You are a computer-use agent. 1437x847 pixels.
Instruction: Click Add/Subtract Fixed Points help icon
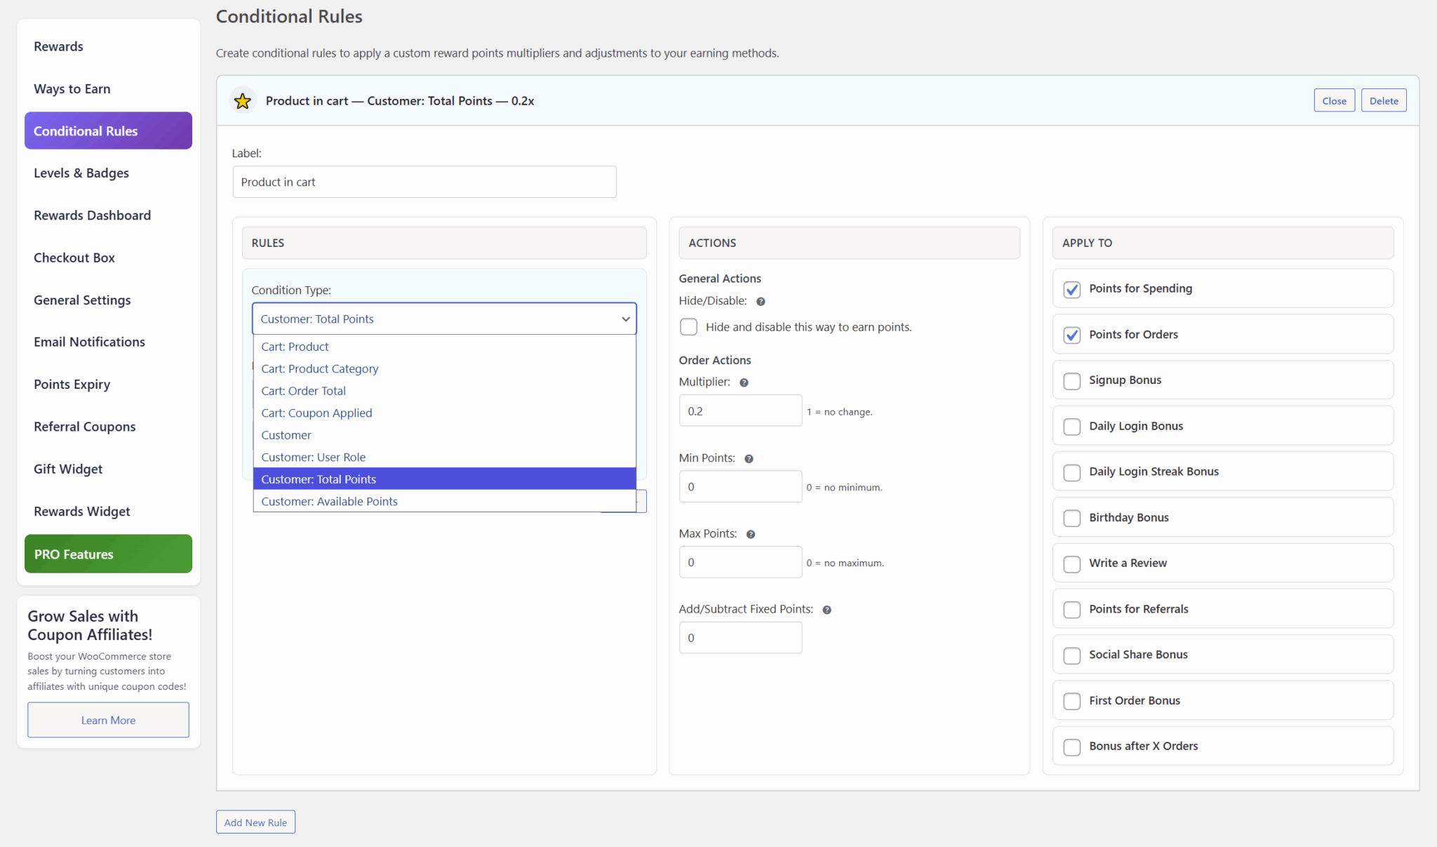(827, 610)
